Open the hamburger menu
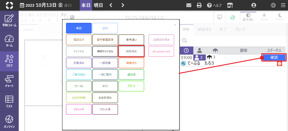This screenshot has width=288, height=131. pos(283,5)
